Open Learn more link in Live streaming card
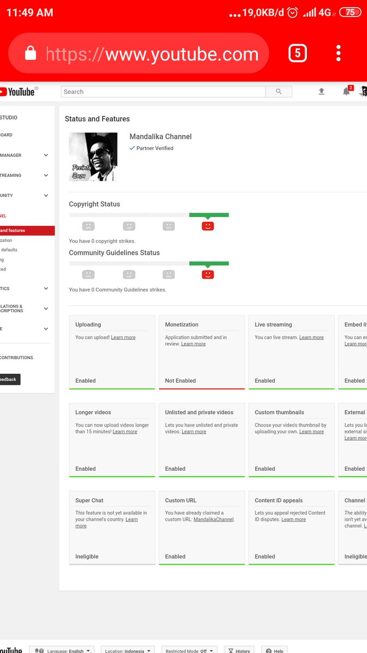This screenshot has height=653, width=367. [x=312, y=337]
